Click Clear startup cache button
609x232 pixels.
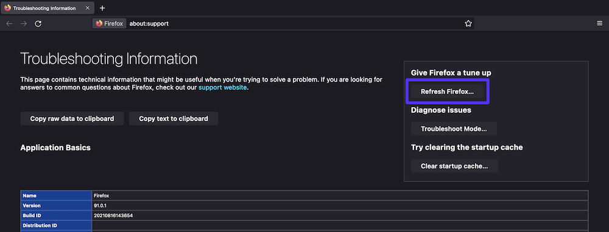pyautogui.click(x=454, y=166)
